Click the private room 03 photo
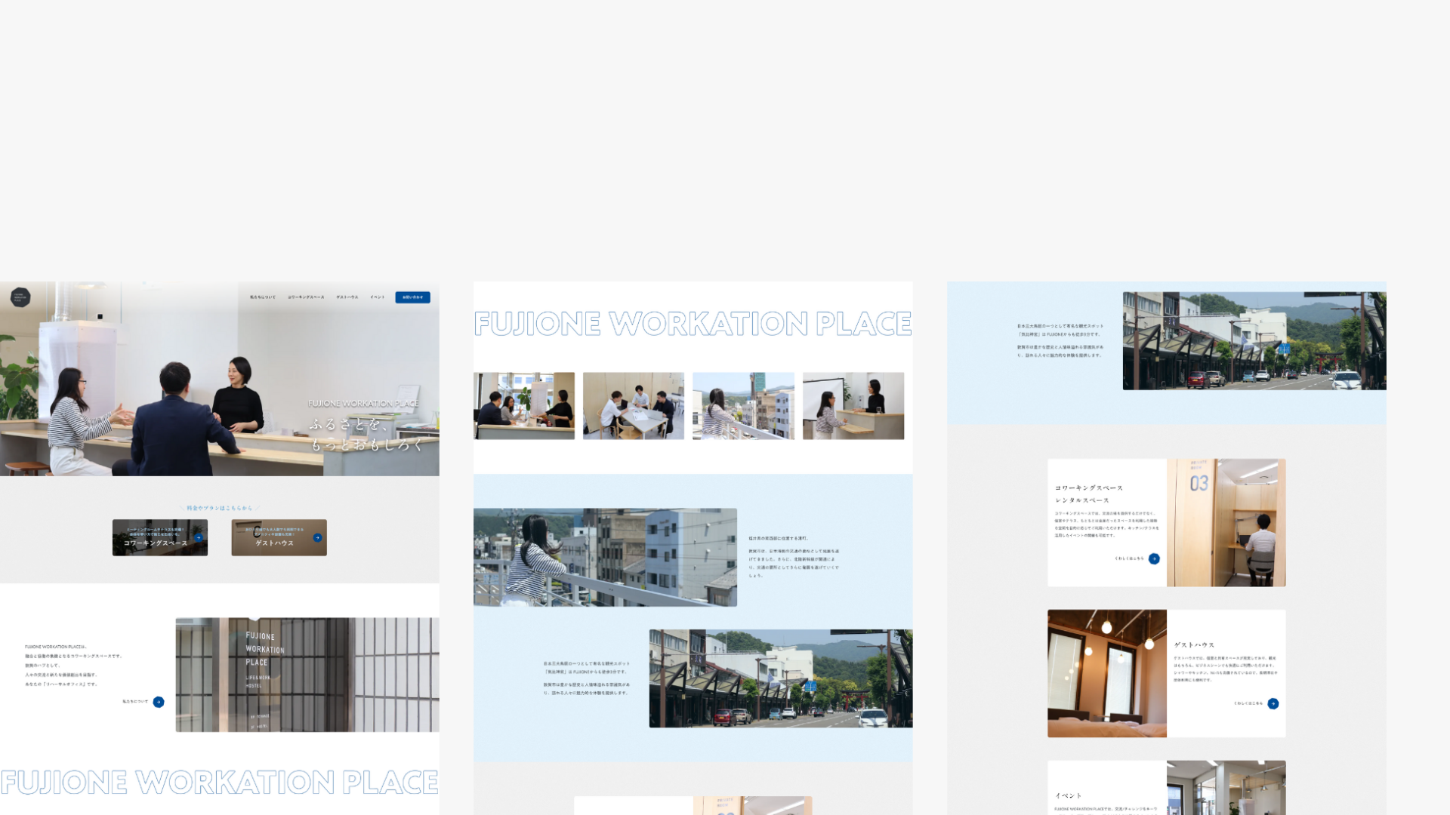The image size is (1450, 815). (1226, 522)
